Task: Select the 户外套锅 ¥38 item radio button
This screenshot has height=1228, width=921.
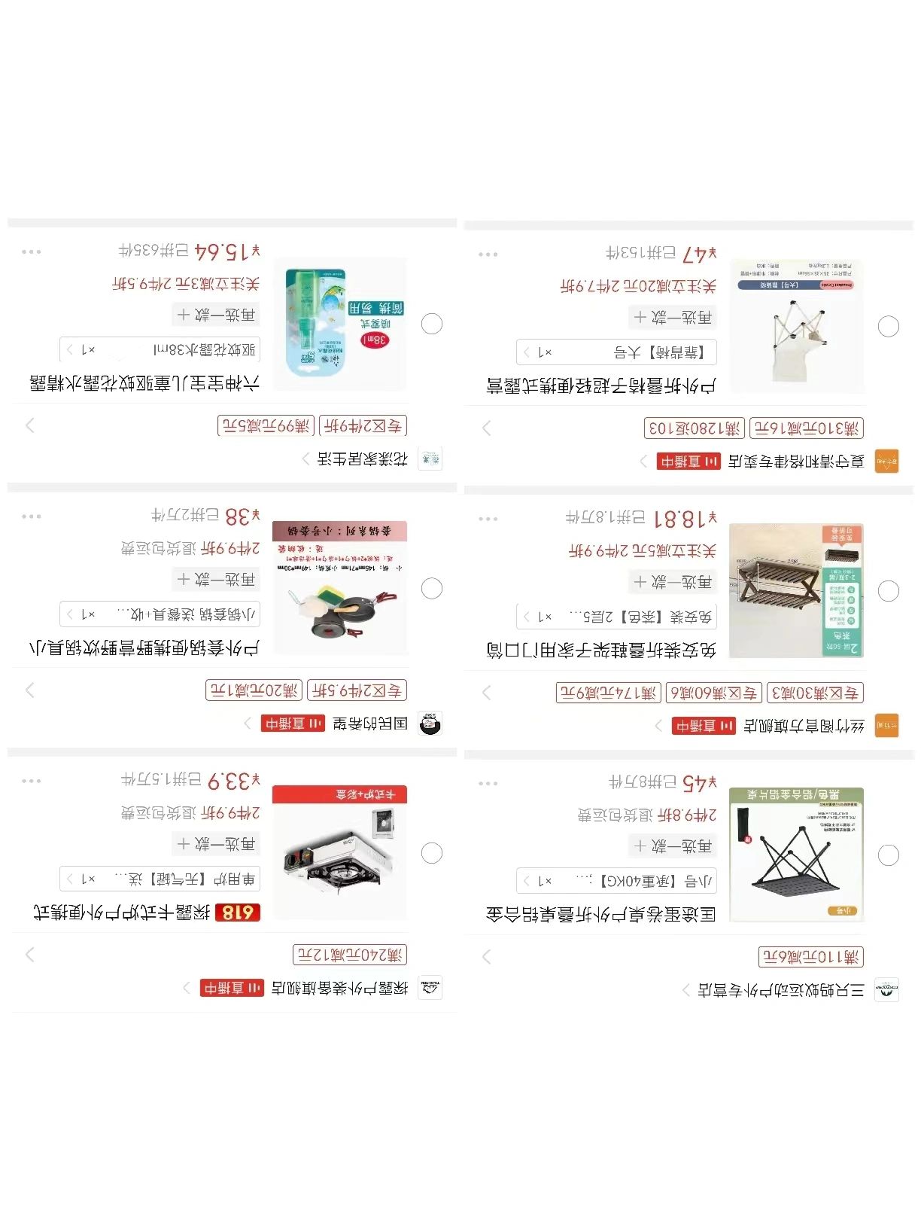Action: click(x=432, y=588)
